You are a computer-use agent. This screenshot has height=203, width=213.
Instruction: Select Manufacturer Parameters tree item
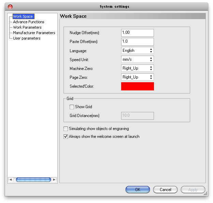point(34,33)
